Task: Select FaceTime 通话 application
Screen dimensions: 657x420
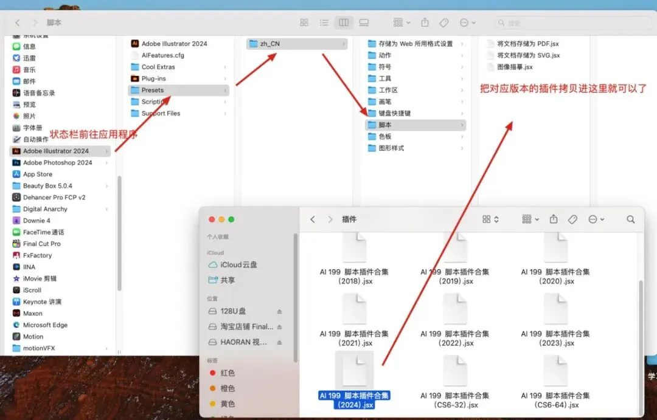Action: click(x=60, y=232)
